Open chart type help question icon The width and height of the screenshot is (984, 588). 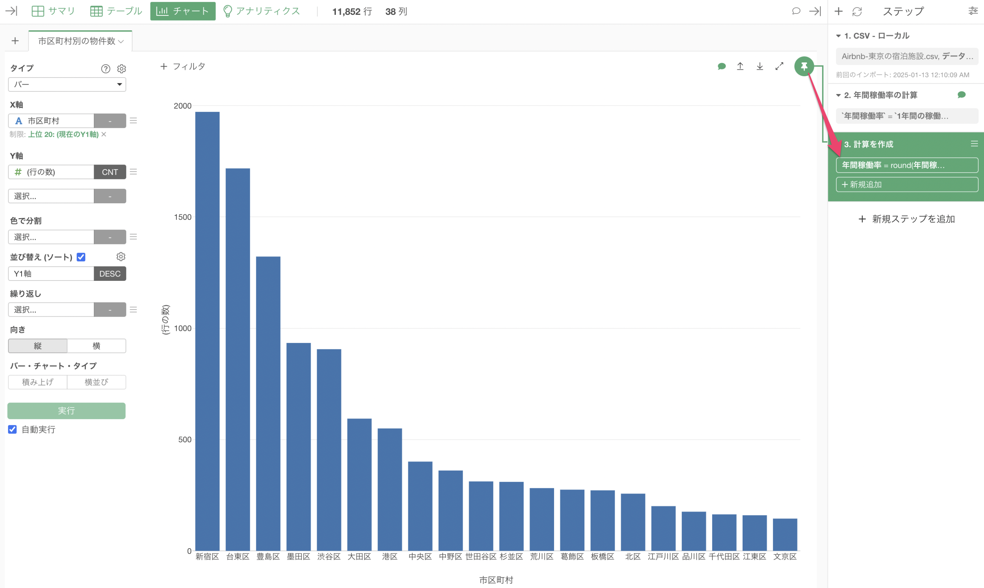(x=106, y=68)
